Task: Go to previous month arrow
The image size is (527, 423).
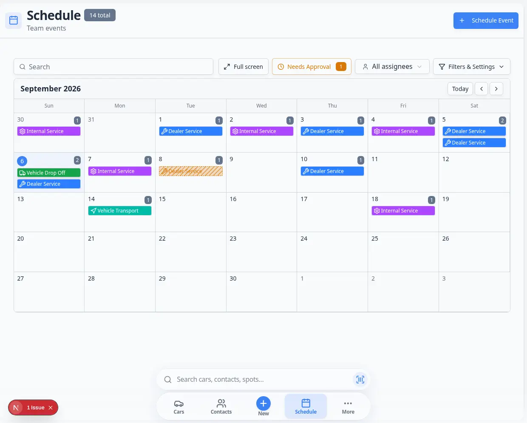Action: 481,88
